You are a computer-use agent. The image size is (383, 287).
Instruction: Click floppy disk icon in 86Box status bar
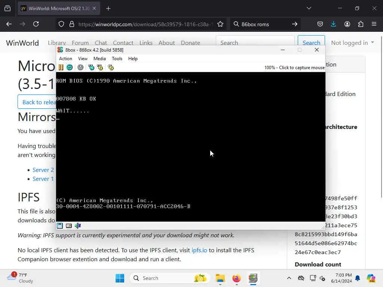[60, 225]
